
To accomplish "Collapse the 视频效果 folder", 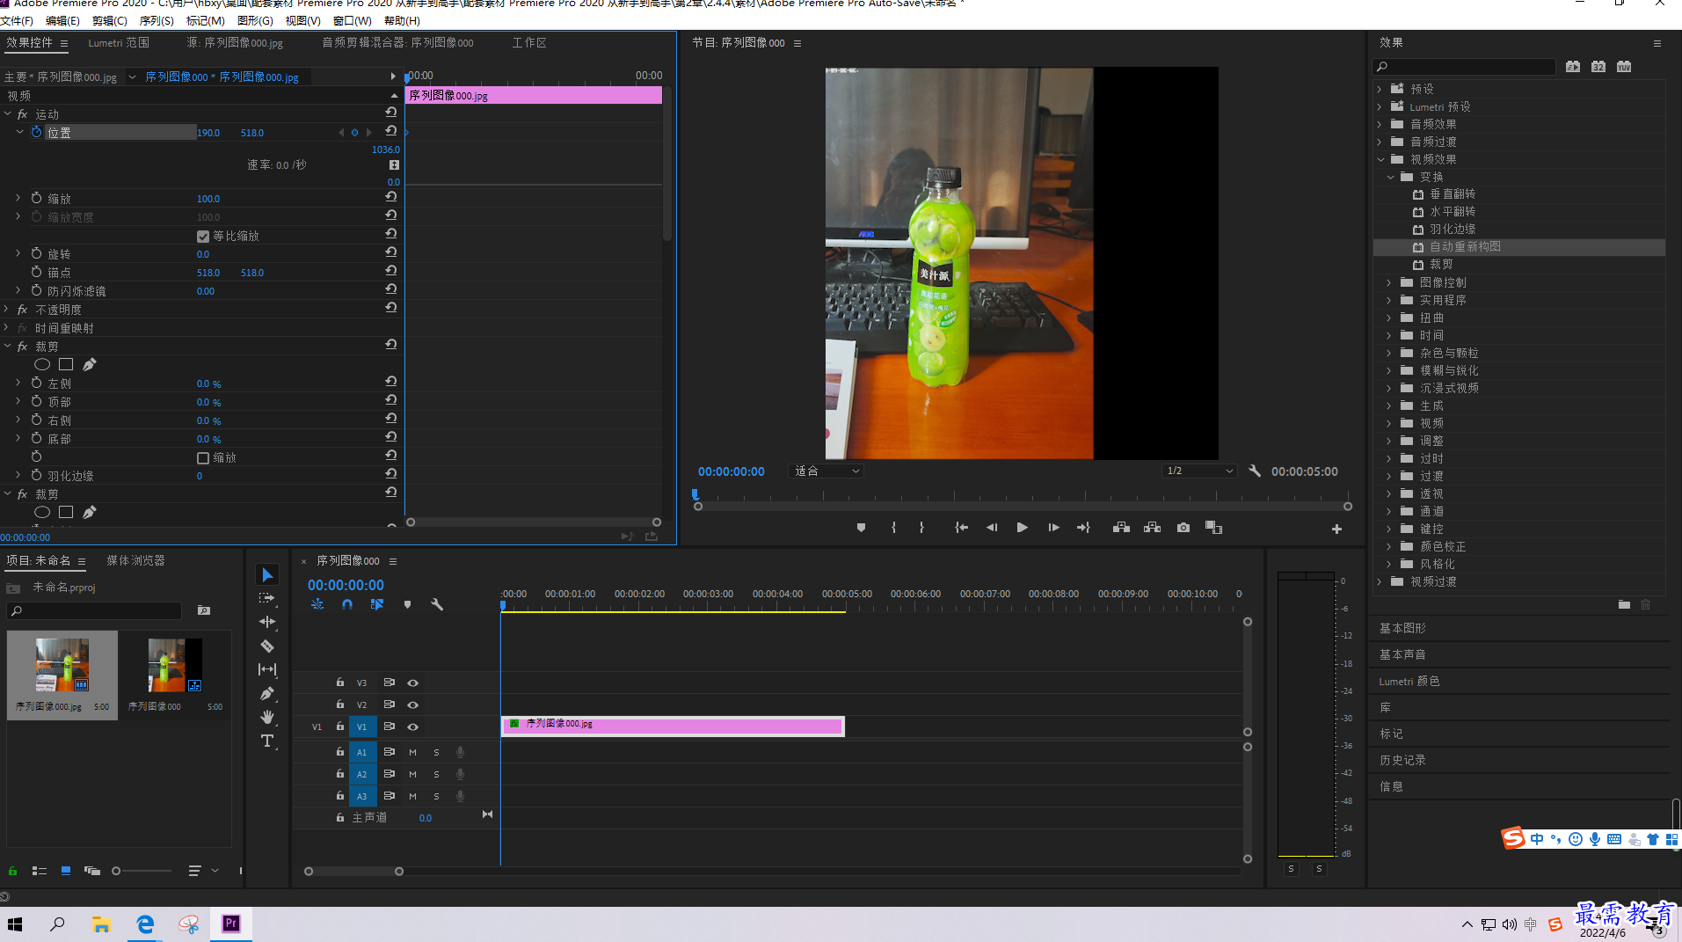I will point(1380,159).
